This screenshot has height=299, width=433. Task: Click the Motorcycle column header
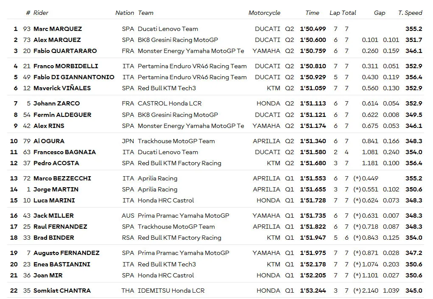tap(264, 13)
